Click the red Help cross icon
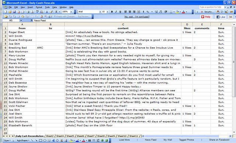236x143 pixels. pyautogui.click(x=202, y=17)
